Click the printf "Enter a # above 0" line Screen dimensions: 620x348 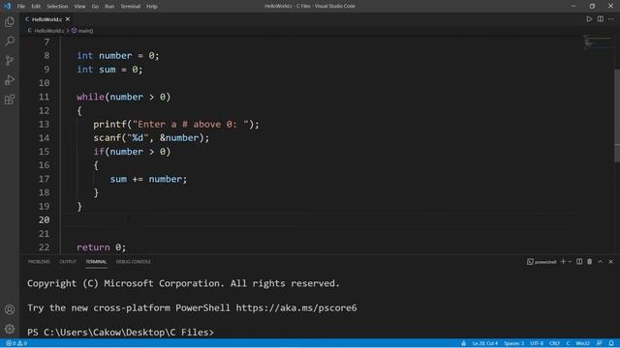click(x=176, y=125)
